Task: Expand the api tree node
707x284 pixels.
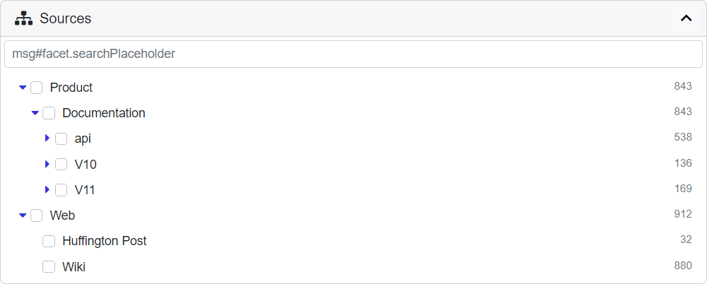Action: (x=47, y=138)
